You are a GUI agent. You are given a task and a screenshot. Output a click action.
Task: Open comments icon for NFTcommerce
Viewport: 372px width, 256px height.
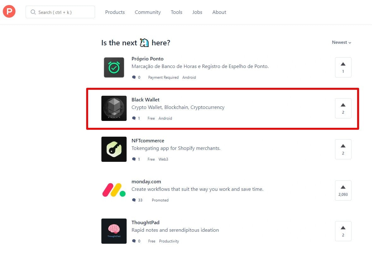pyautogui.click(x=134, y=159)
